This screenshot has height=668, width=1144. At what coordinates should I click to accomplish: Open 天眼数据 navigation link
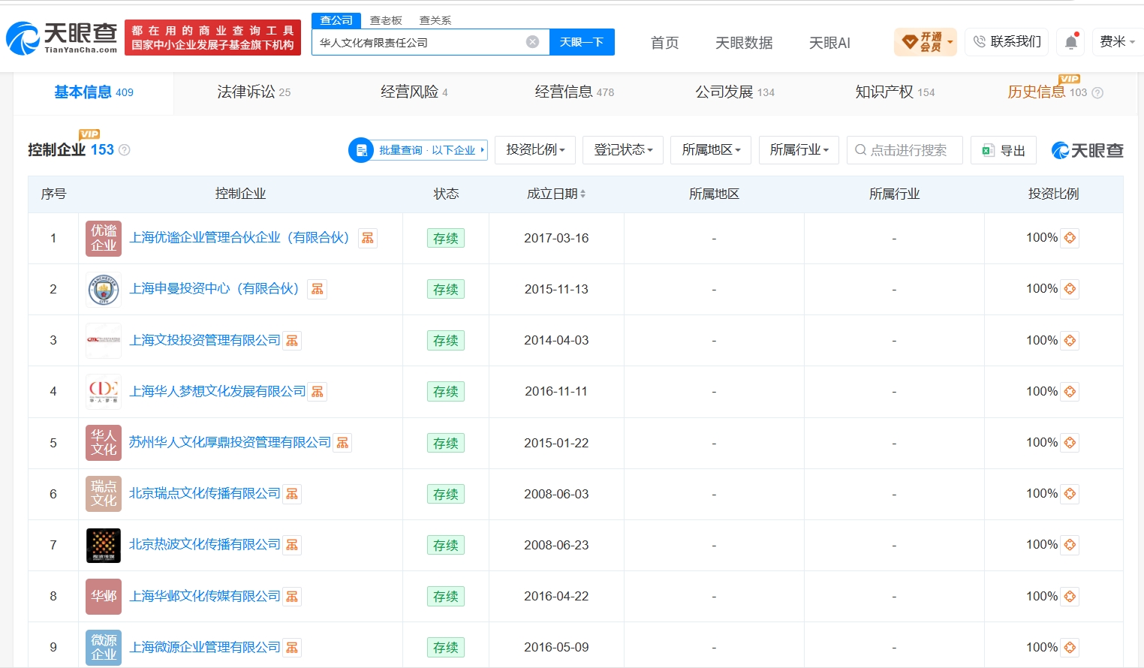click(744, 43)
